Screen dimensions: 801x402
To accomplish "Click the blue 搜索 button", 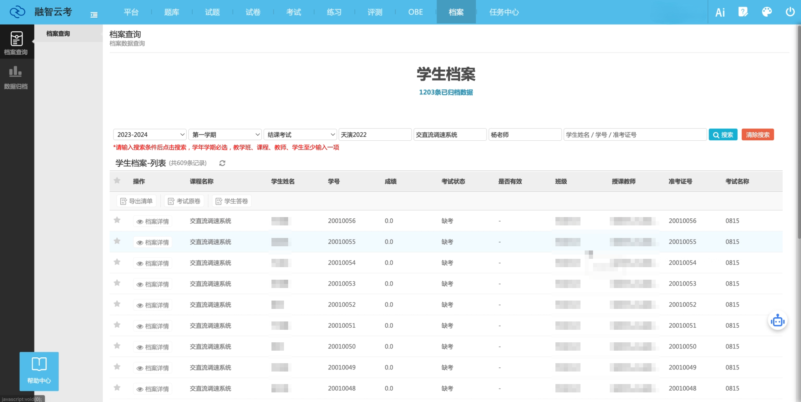I will pyautogui.click(x=723, y=134).
